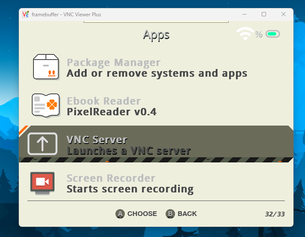Maximize the VNC Viewer Plus window
305x237 pixels.
click(x=264, y=14)
